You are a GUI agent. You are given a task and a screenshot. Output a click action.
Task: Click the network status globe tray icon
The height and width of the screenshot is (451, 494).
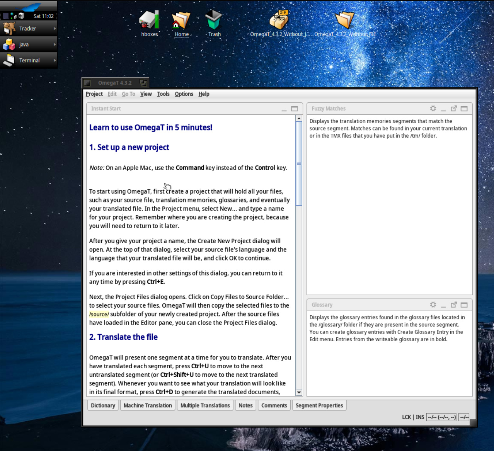[14, 16]
